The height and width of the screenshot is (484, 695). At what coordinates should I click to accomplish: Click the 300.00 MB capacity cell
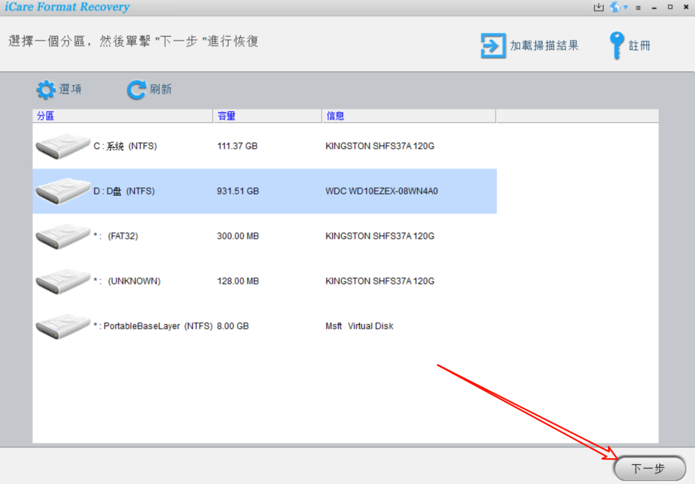click(x=237, y=236)
